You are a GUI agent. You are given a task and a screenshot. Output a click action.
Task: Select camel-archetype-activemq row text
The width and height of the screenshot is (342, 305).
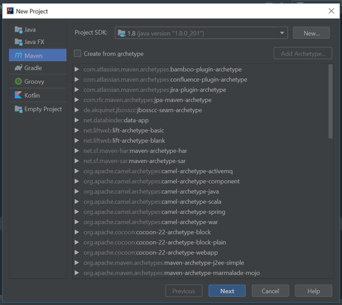[x=158, y=171]
